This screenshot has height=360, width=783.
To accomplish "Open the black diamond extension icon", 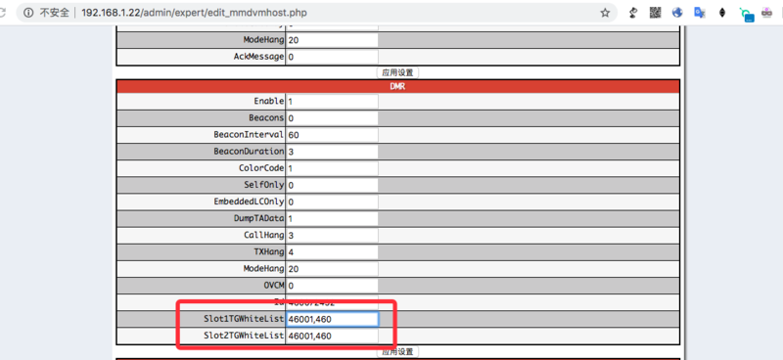I will point(722,13).
